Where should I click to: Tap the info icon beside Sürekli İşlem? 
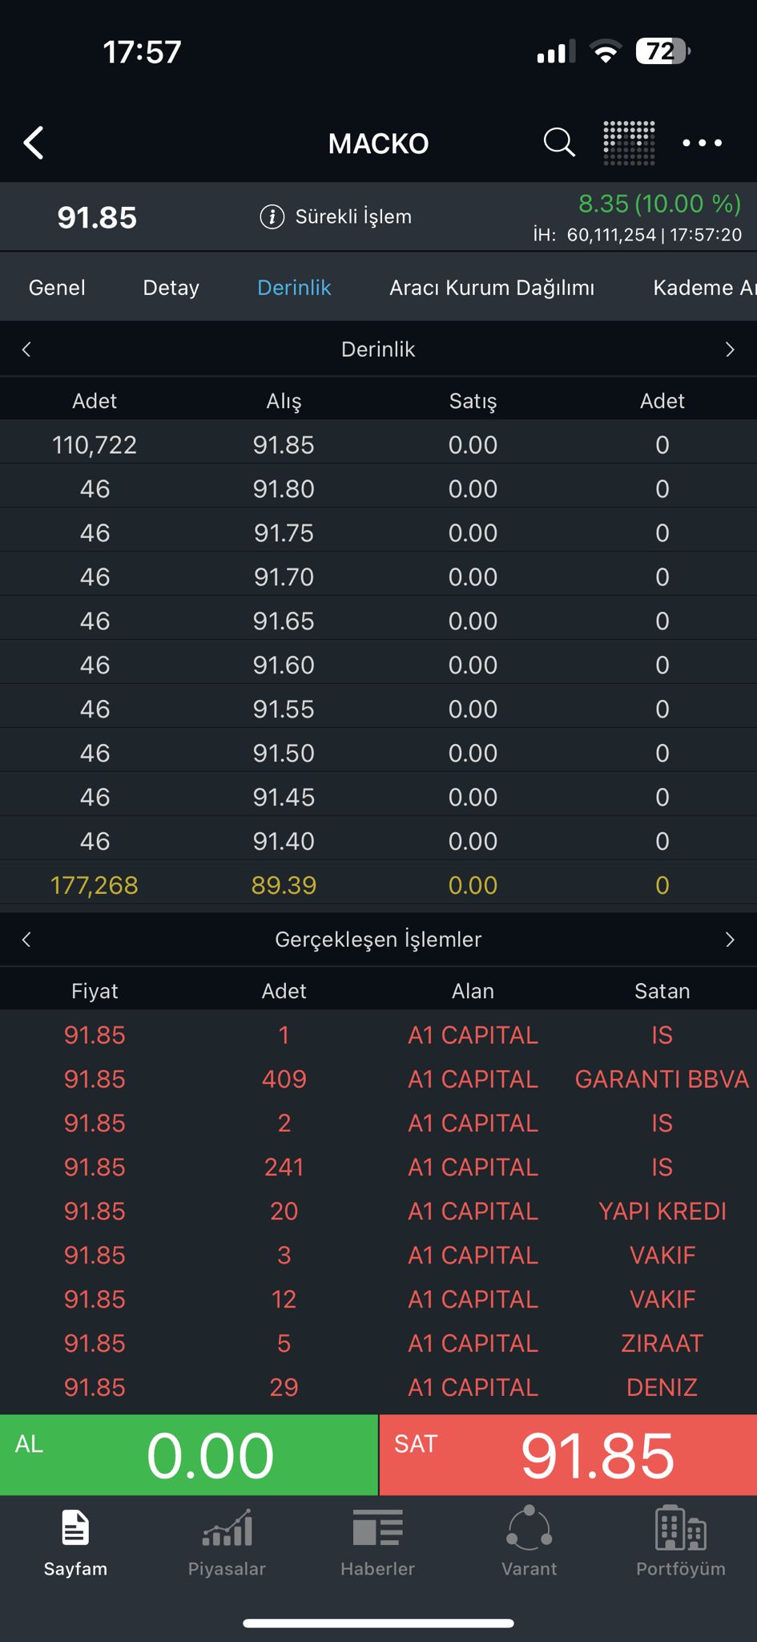pos(272,216)
